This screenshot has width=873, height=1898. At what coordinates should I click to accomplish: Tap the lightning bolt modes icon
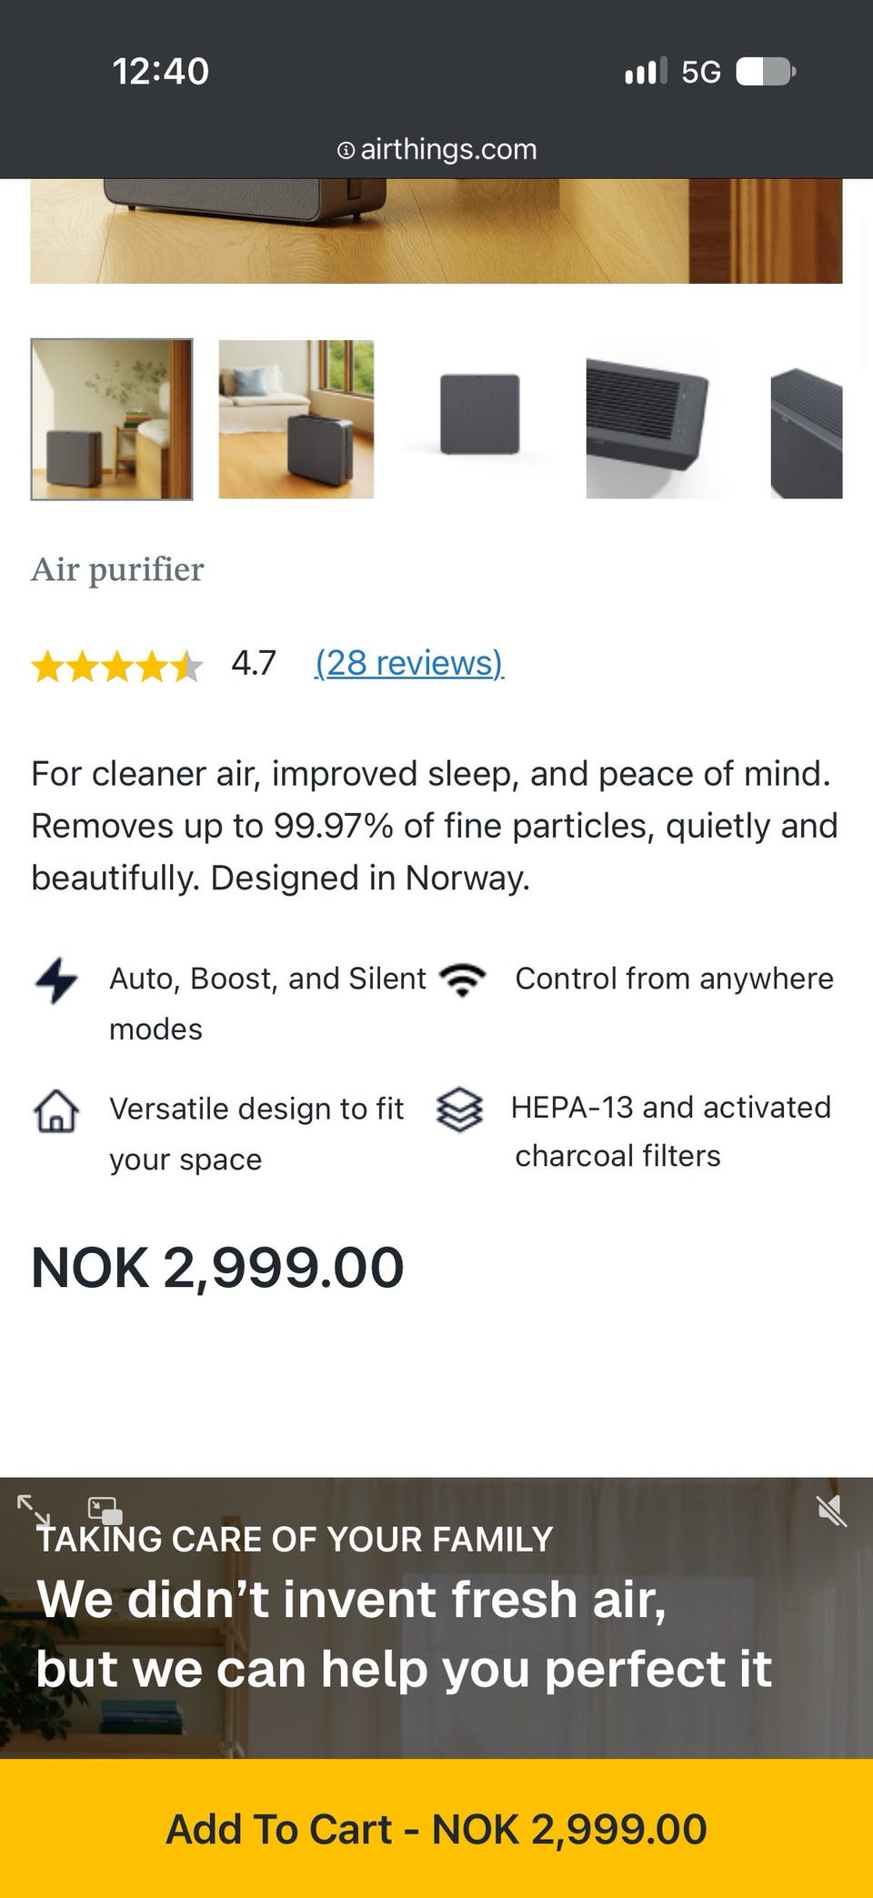click(56, 980)
